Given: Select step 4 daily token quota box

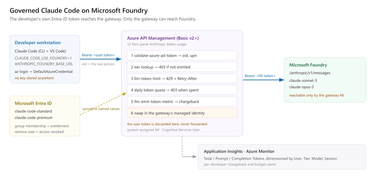Looking at the screenshot, I should tap(182, 90).
